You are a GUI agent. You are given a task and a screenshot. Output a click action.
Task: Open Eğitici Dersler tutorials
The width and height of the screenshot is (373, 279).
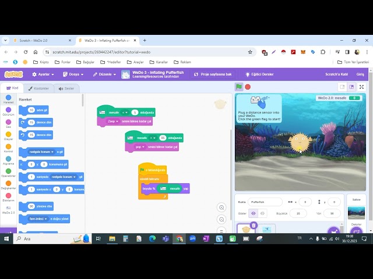[x=259, y=74]
